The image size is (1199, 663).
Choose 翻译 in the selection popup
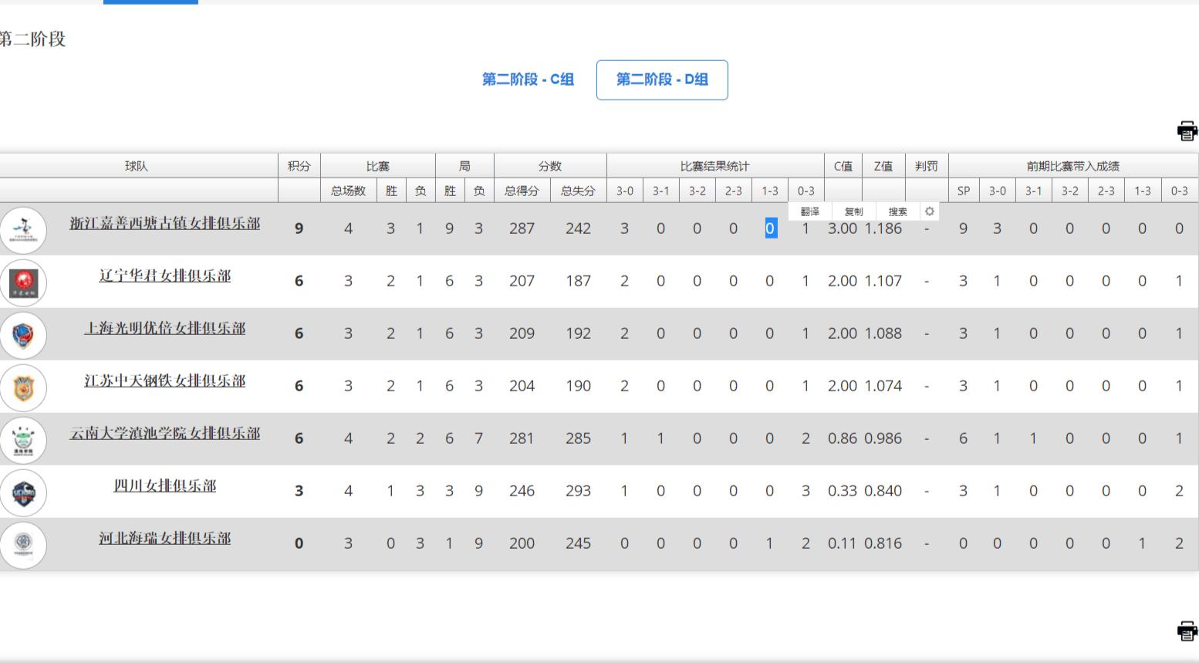point(810,211)
